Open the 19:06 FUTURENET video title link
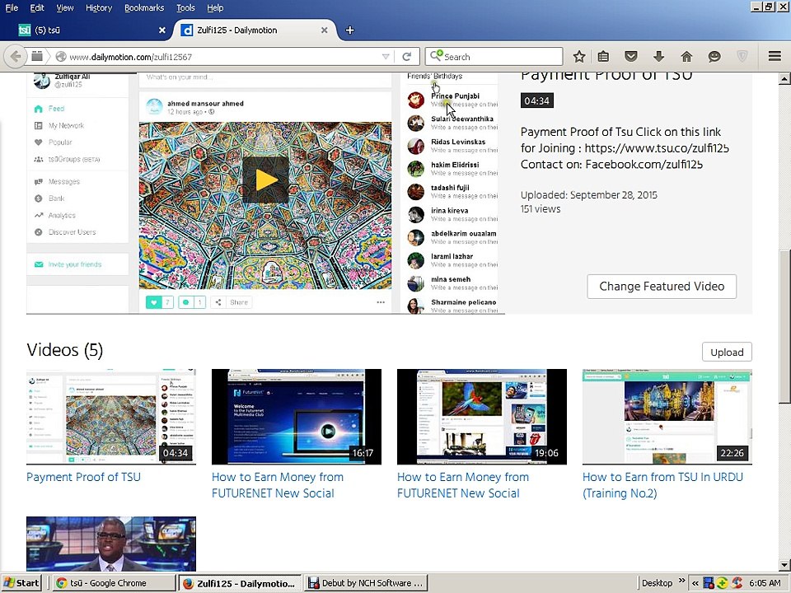 coord(463,485)
